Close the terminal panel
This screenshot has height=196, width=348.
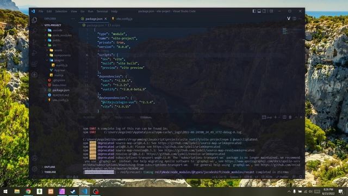(x=301, y=117)
